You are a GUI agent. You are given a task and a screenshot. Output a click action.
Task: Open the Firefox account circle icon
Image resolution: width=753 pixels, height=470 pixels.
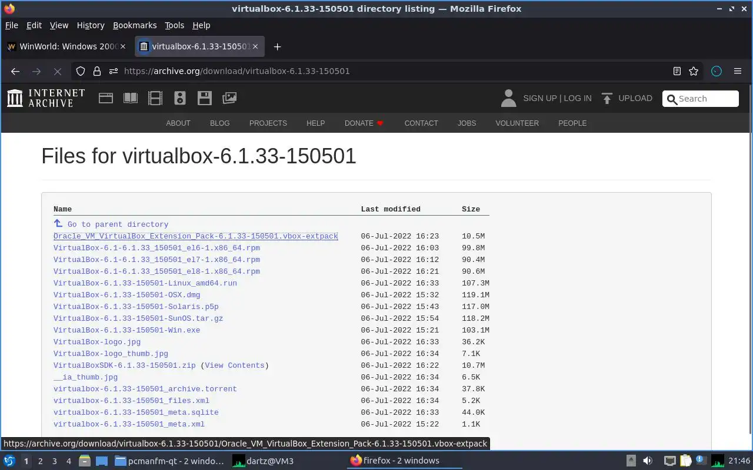716,71
